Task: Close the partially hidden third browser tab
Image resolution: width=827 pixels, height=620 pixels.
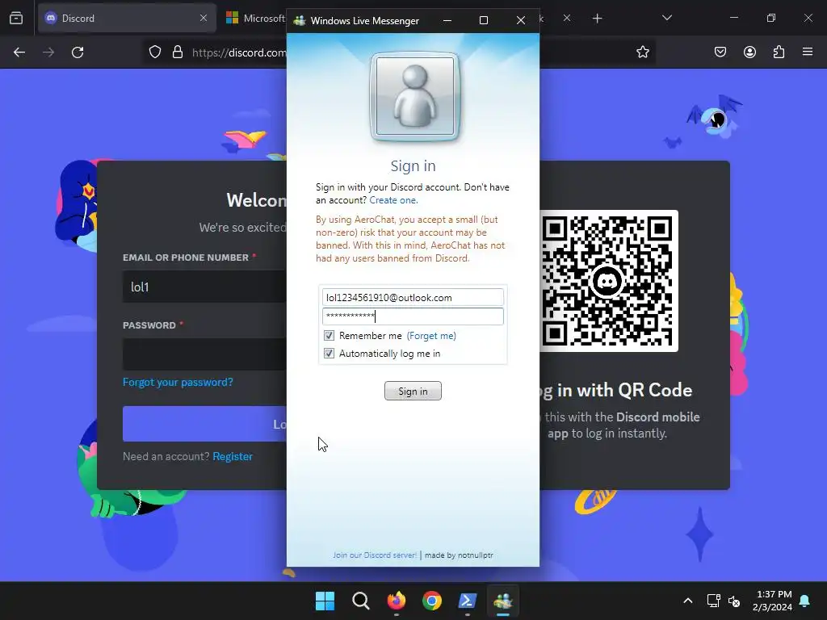Action: pyautogui.click(x=567, y=19)
